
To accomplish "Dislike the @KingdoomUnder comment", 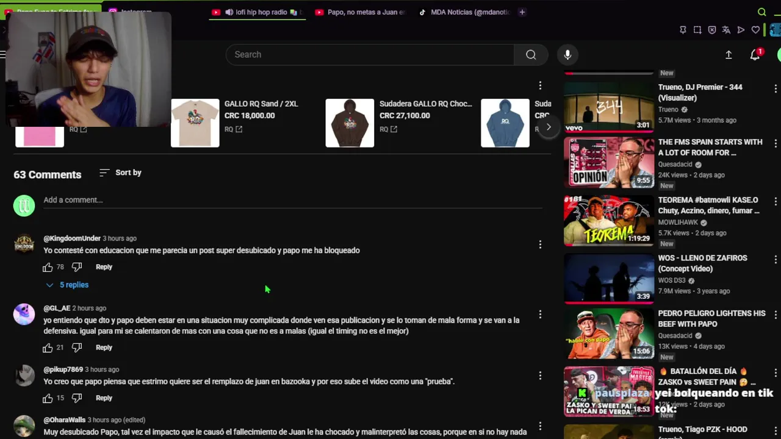I will pos(77,267).
